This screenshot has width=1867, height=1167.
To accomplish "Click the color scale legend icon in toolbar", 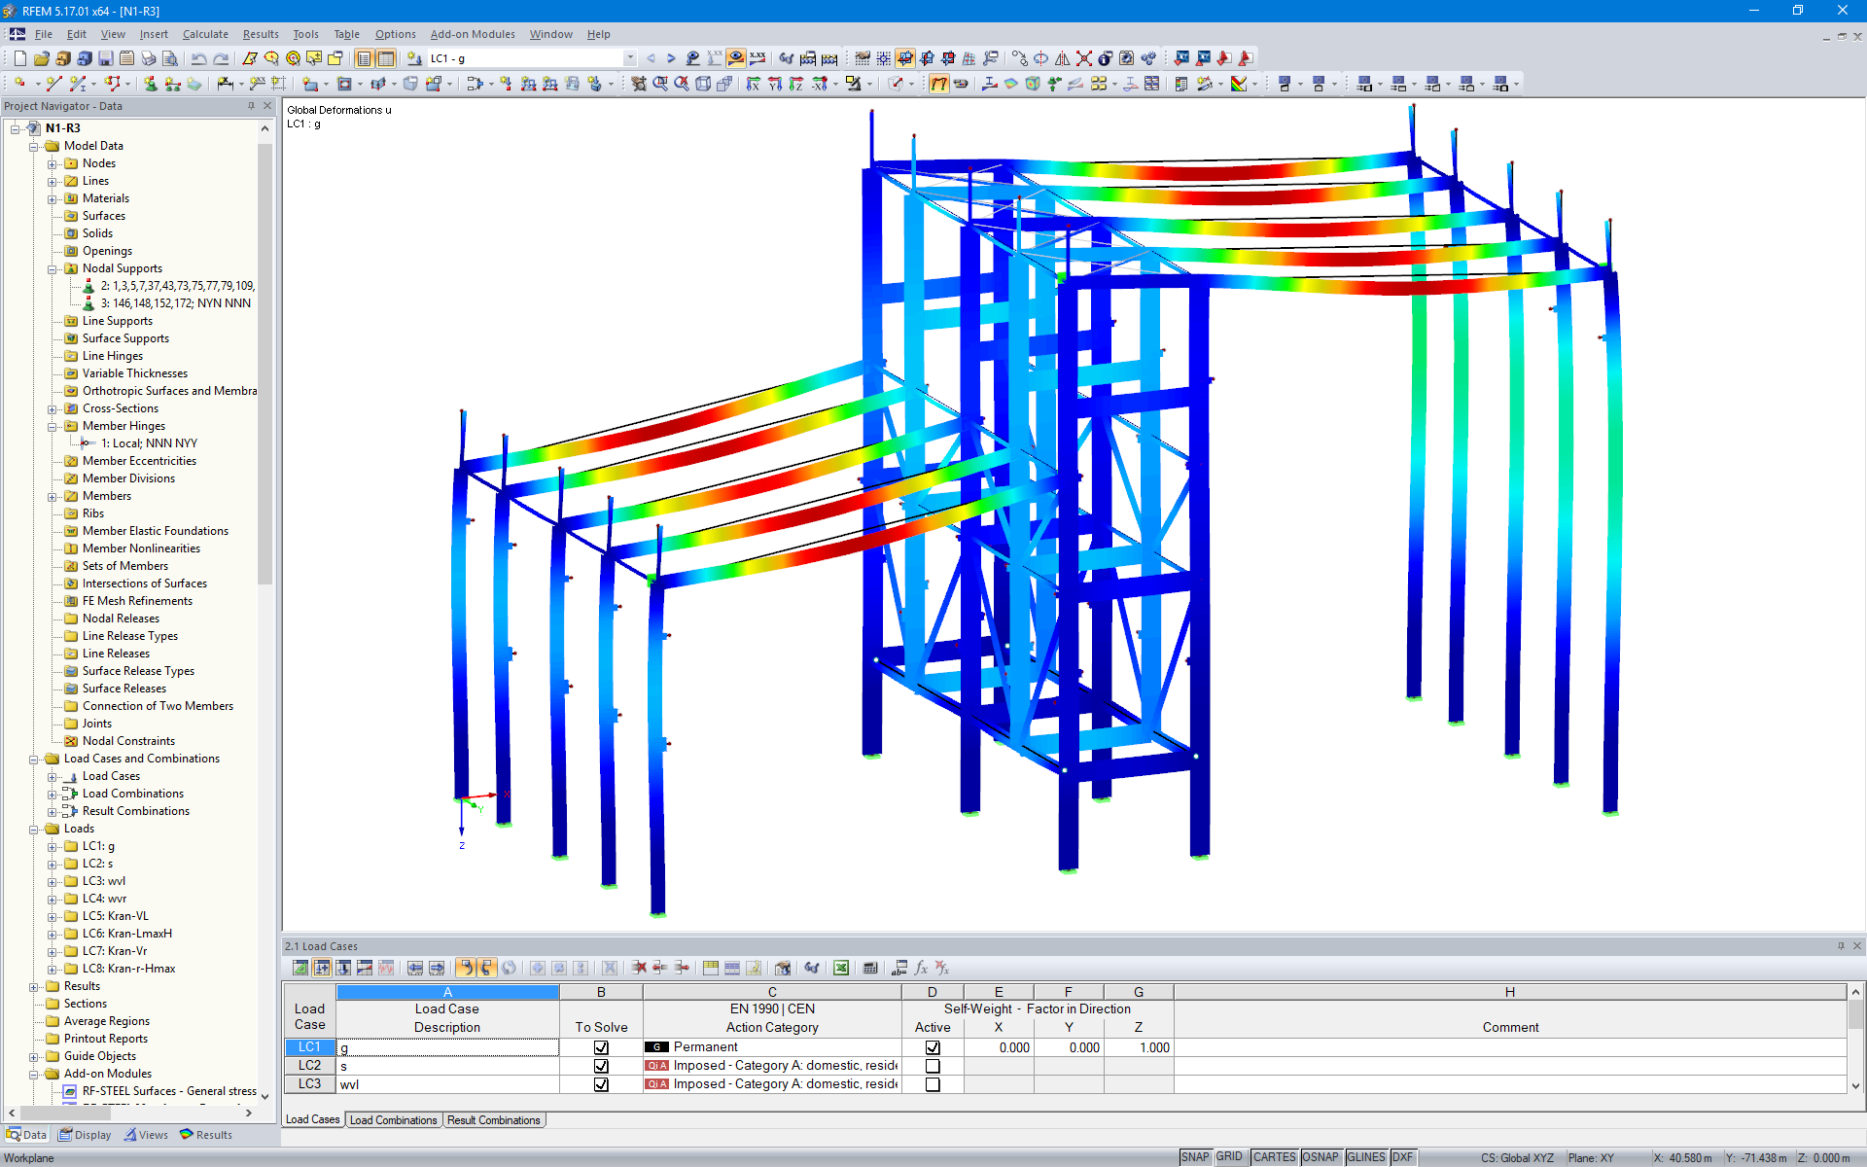I will pos(1239,85).
